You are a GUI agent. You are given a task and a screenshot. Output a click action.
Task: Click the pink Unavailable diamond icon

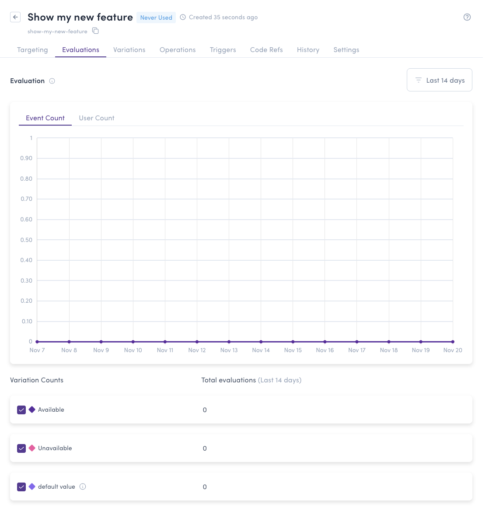tap(32, 448)
